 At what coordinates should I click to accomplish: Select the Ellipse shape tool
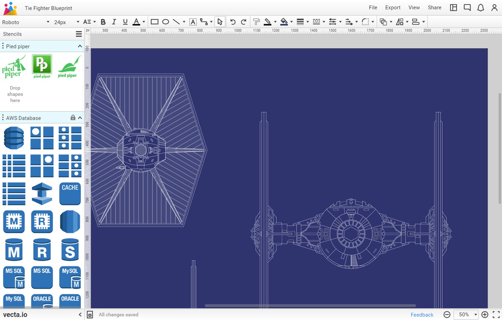166,22
